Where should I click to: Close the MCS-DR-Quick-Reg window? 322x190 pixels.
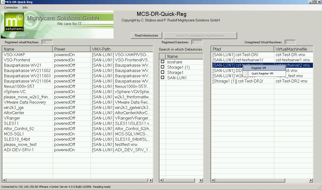pos(319,2)
